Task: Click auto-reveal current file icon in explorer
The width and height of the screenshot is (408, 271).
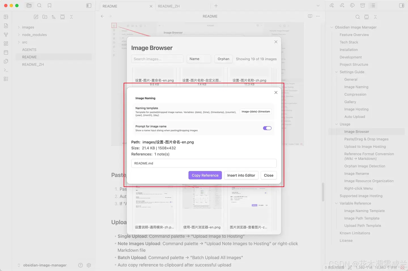Action: 63,17
